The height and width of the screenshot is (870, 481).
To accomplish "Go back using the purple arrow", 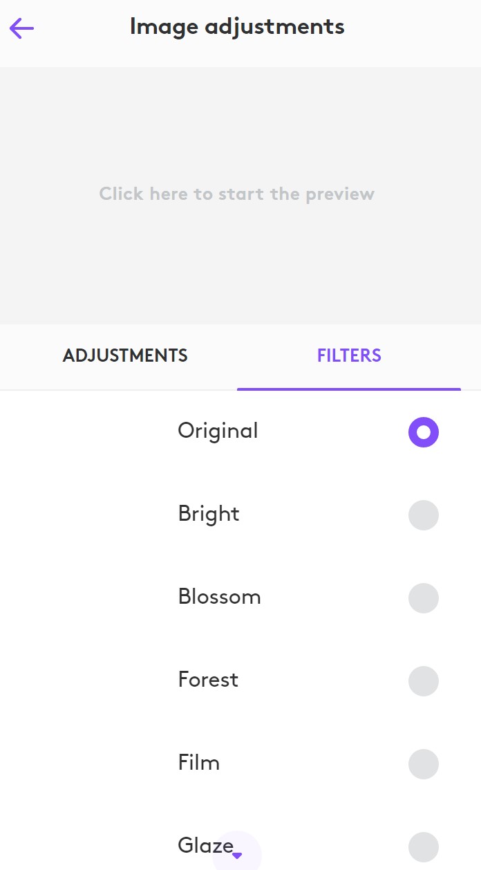I will 21,28.
